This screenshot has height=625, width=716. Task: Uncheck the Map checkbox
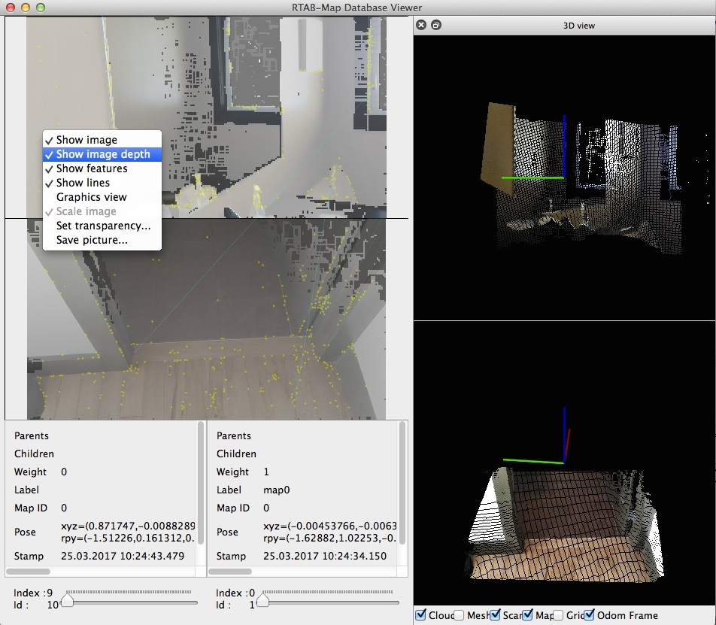point(527,615)
